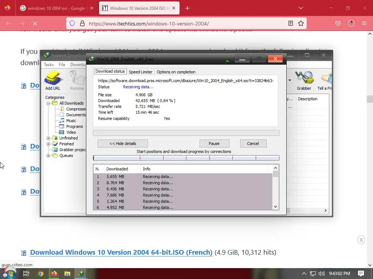The image size is (373, 279).
Task: Select the Video category
Action: 71,132
